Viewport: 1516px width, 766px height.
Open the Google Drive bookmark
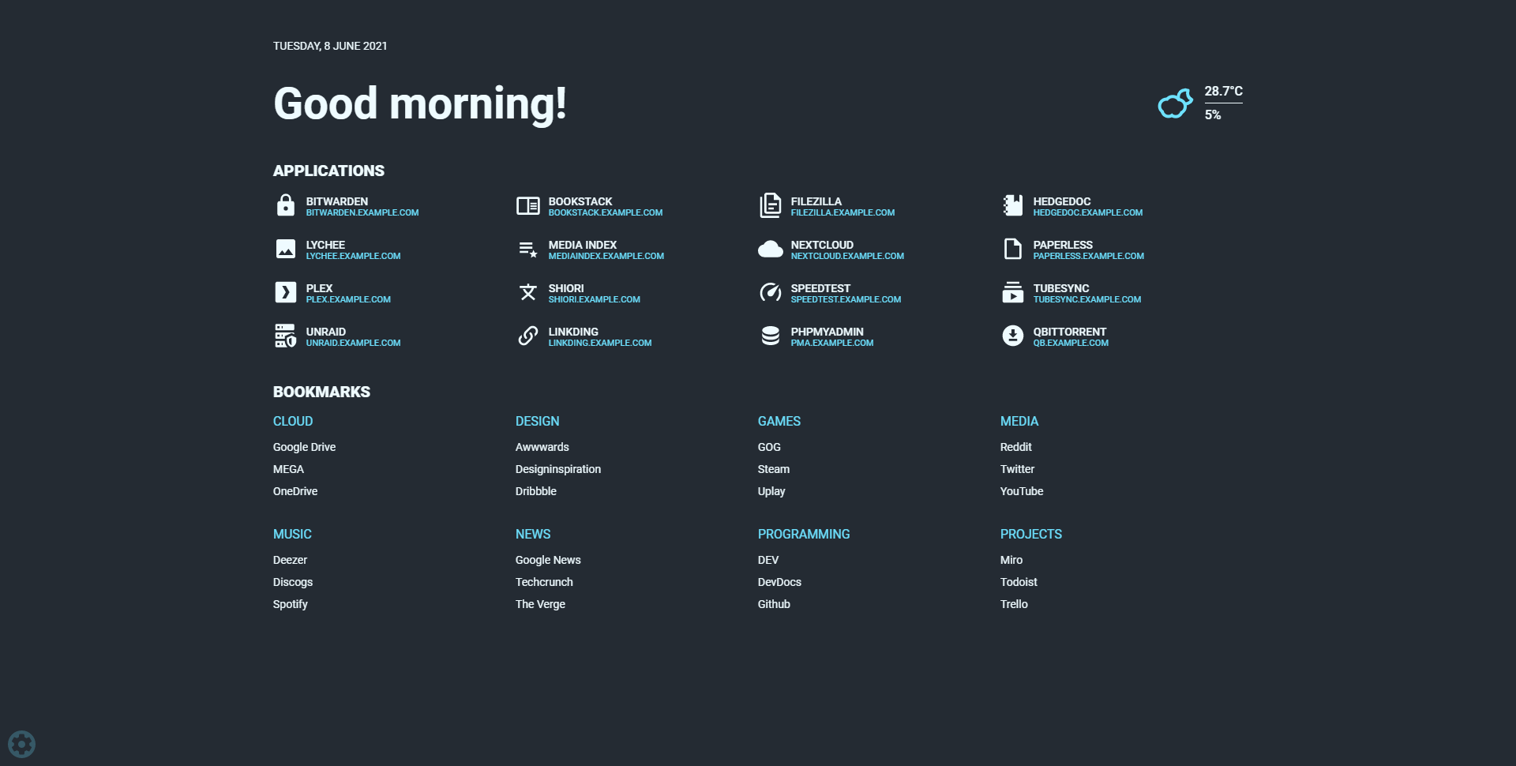(x=304, y=447)
